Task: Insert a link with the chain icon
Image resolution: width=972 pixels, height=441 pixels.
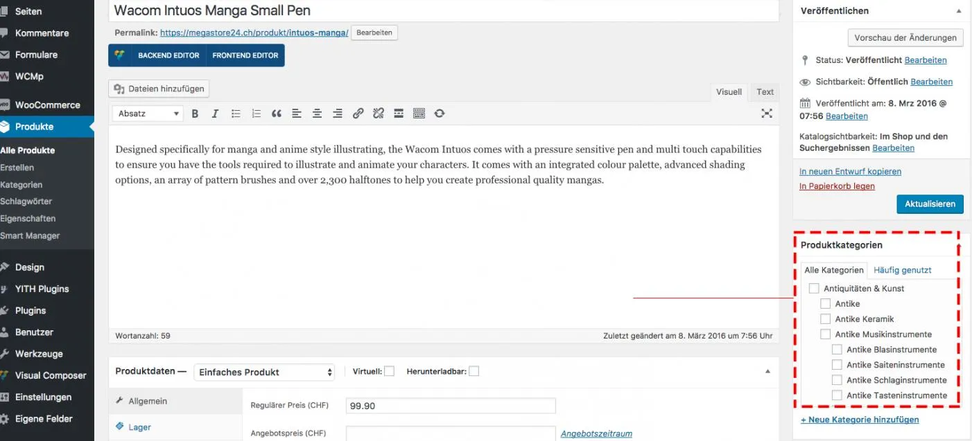Action: [358, 114]
